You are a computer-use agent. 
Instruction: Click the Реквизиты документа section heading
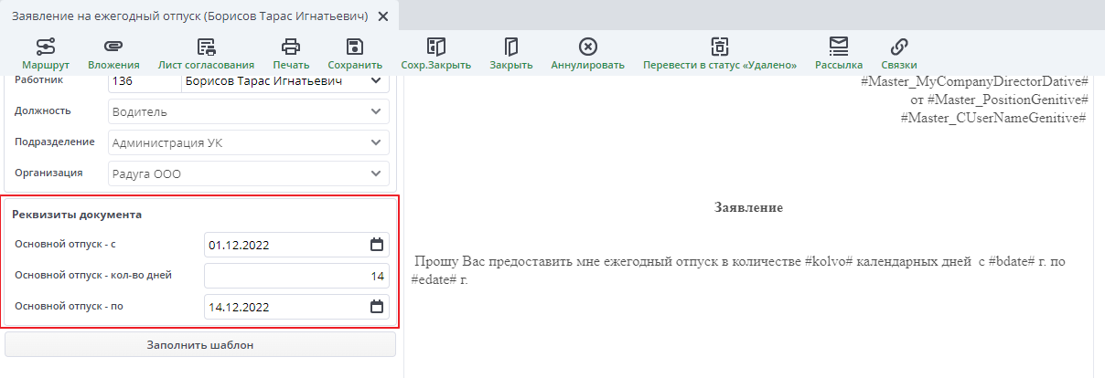click(77, 215)
